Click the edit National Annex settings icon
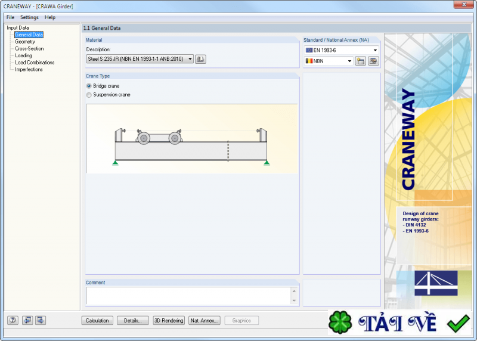477x341 pixels. click(x=373, y=61)
